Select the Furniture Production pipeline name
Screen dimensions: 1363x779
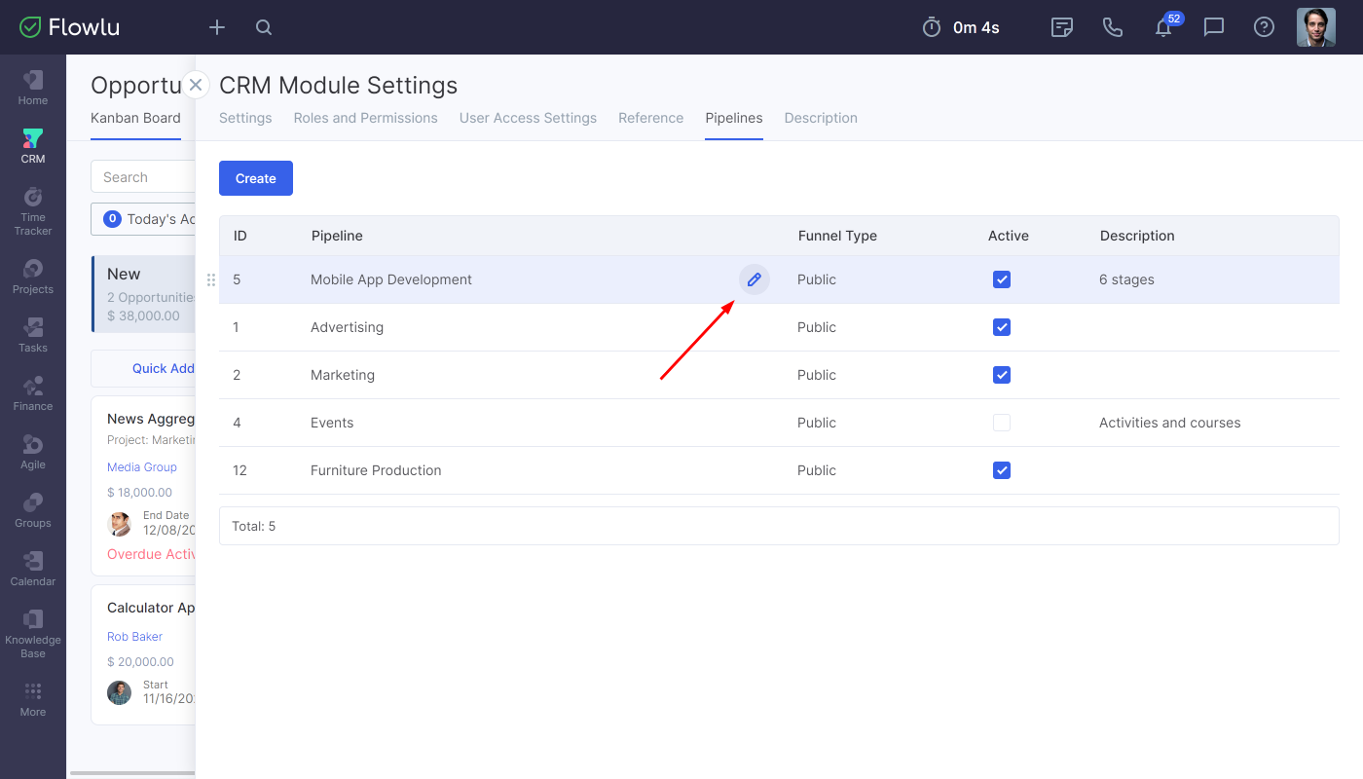(376, 470)
